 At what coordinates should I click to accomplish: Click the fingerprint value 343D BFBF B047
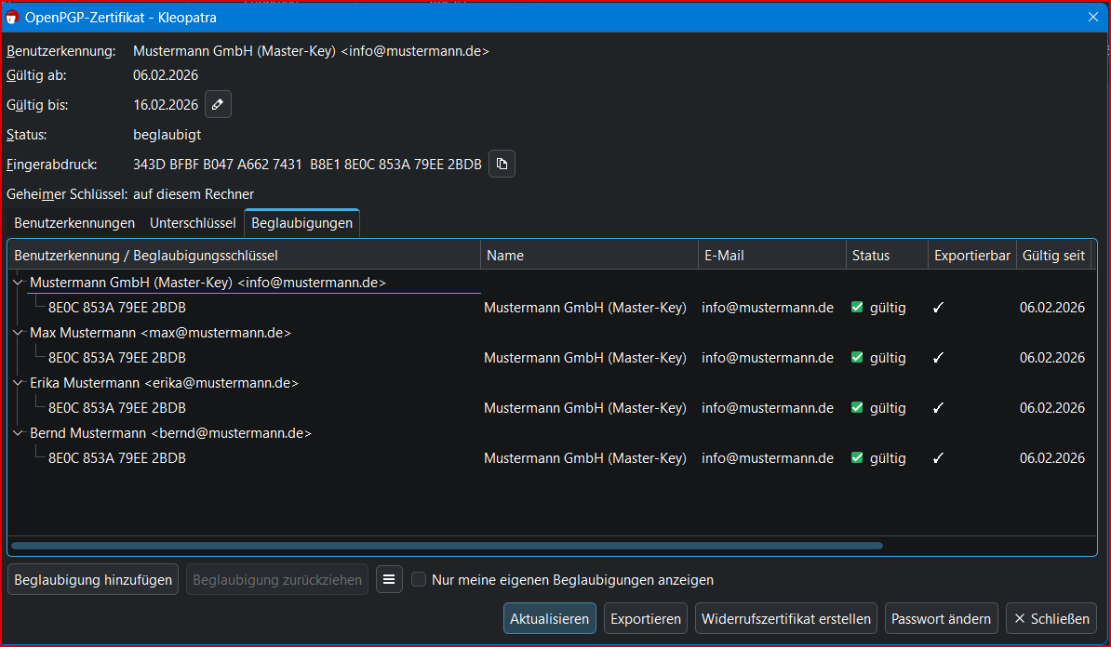[307, 165]
